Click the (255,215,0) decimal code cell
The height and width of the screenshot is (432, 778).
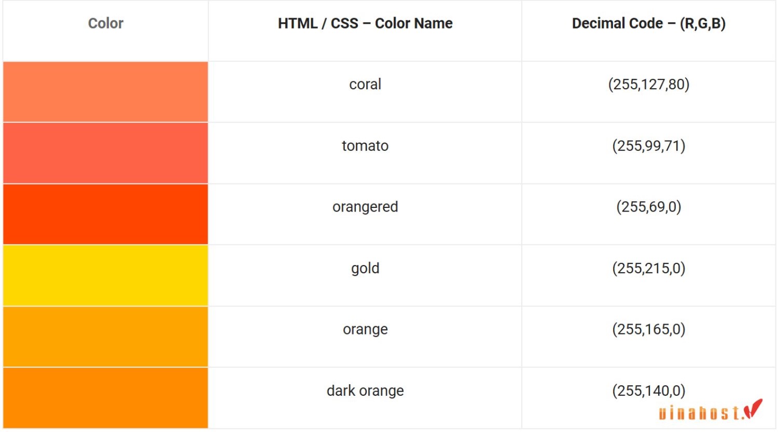pyautogui.click(x=649, y=275)
